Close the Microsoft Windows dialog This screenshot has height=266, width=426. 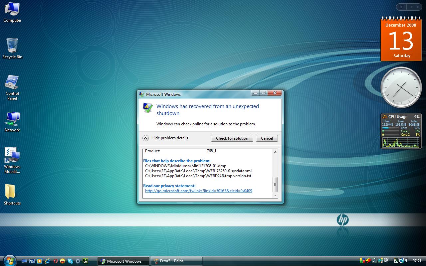point(275,93)
